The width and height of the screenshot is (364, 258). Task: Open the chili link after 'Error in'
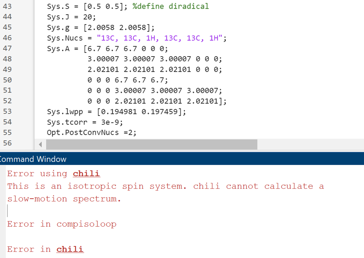click(x=70, y=249)
